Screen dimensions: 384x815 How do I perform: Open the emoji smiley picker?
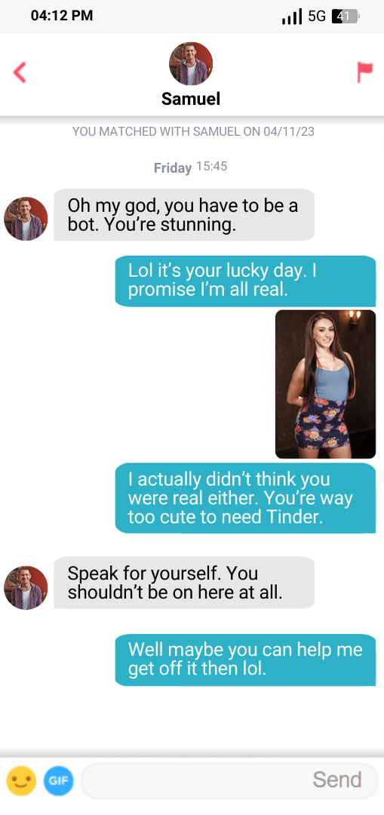pos(21,781)
